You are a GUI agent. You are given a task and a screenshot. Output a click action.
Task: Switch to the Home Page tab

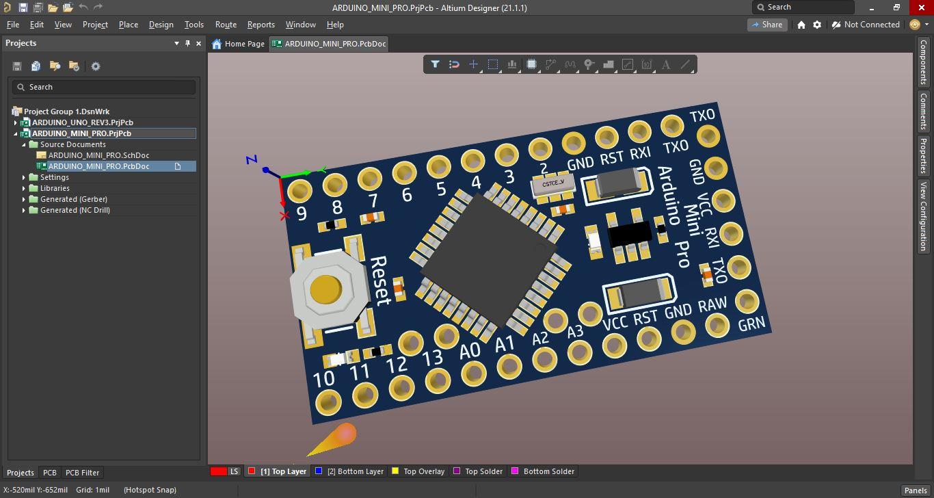coord(238,44)
